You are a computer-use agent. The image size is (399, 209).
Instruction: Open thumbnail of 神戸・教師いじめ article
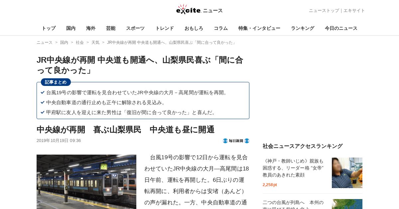coord(347,173)
